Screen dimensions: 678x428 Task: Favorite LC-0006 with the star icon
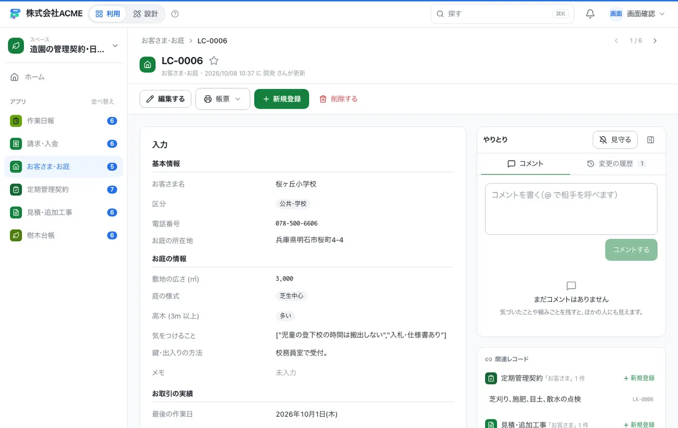pos(214,61)
